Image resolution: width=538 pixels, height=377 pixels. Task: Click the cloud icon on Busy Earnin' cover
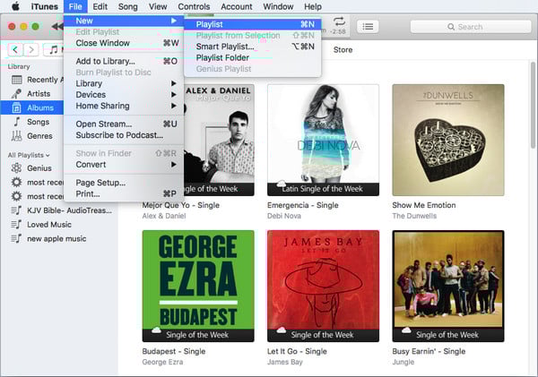click(406, 330)
